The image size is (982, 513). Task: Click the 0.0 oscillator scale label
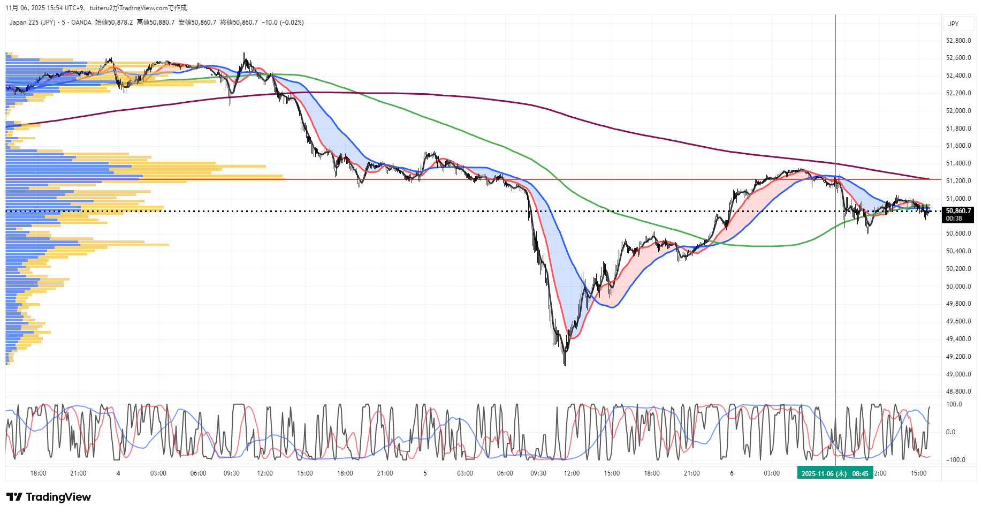950,432
